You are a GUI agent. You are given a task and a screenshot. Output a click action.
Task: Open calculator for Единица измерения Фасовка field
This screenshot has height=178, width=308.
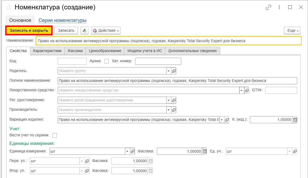point(204,151)
